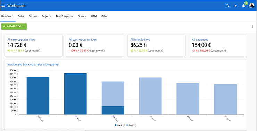Open the hamburger navigation menu
Image resolution: width=257 pixels, height=131 pixels.
3,6
